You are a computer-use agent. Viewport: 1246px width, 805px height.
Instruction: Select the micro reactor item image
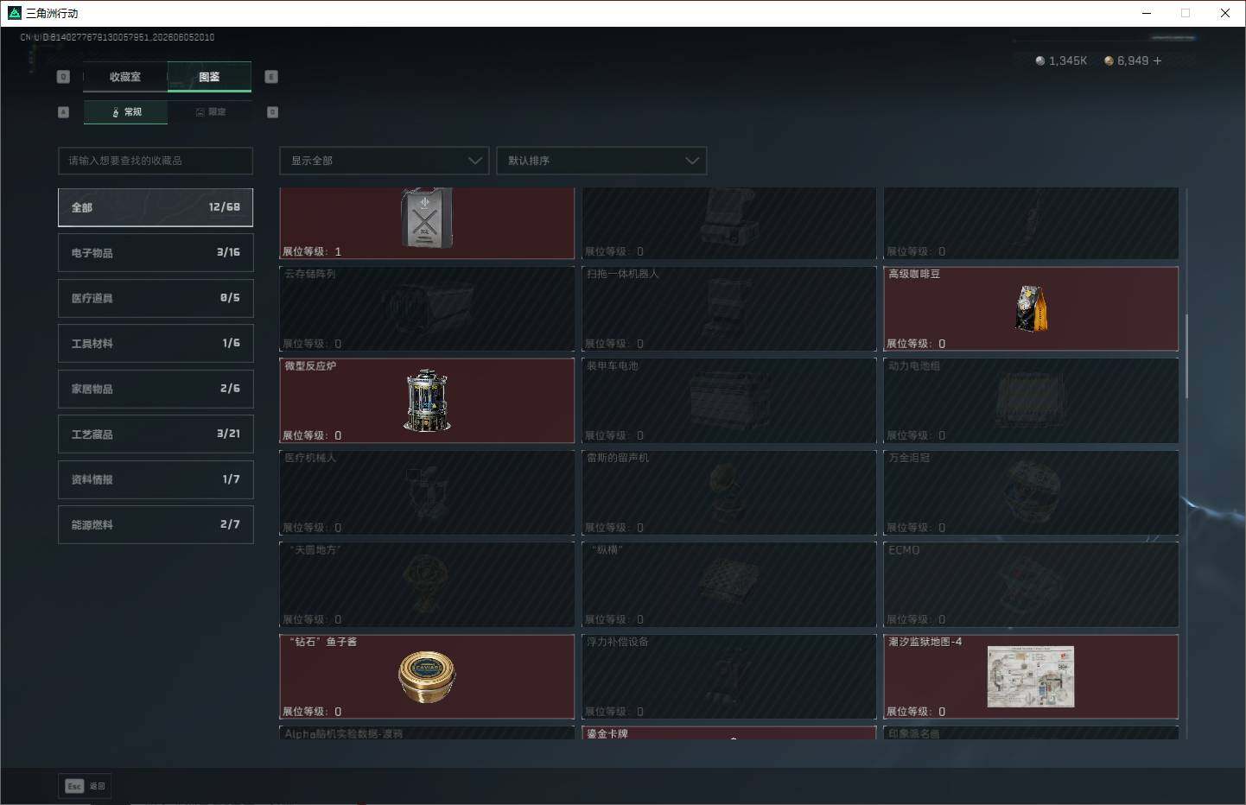427,401
